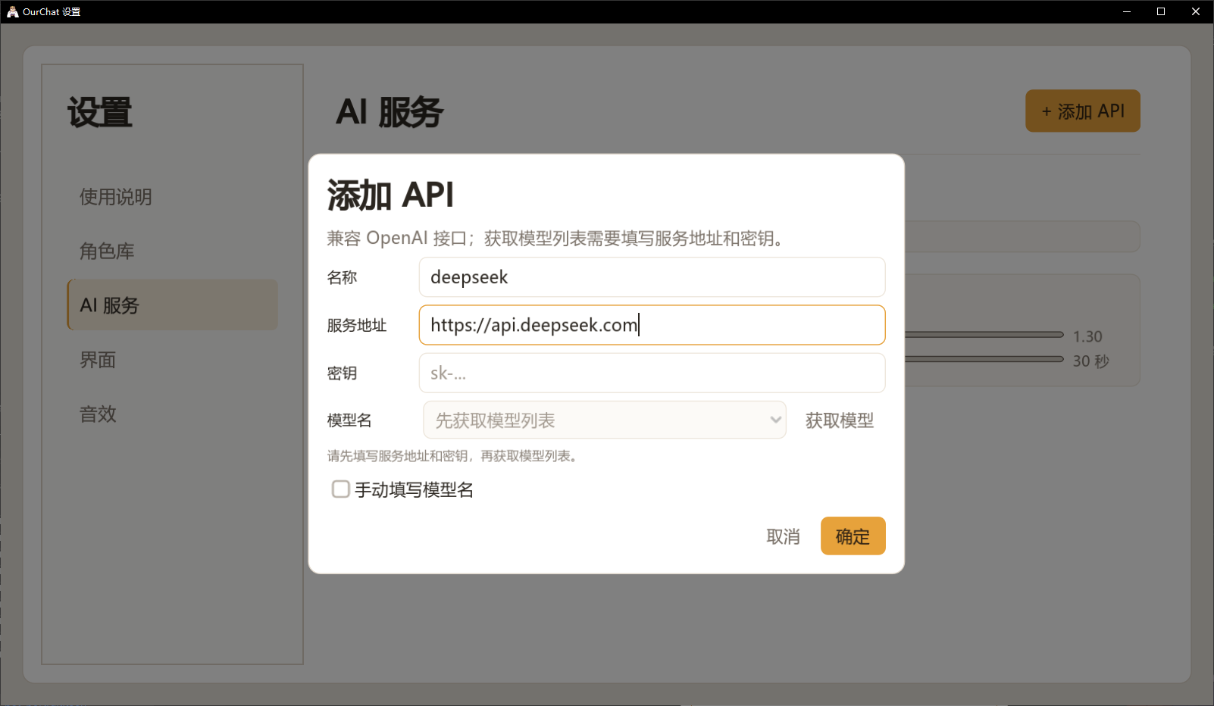1214x706 pixels.
Task: Close the OurChat 设置 window
Action: point(1196,11)
